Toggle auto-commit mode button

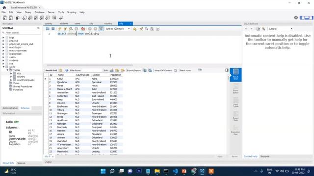pyautogui.click(x=101, y=29)
